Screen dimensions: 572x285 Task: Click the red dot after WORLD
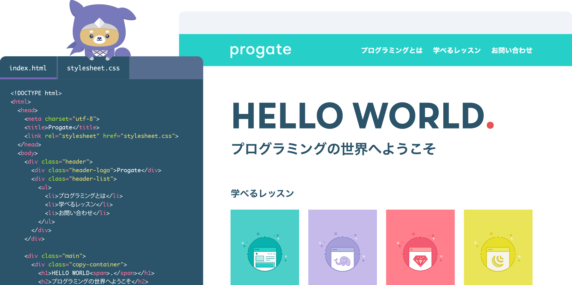pos(490,125)
